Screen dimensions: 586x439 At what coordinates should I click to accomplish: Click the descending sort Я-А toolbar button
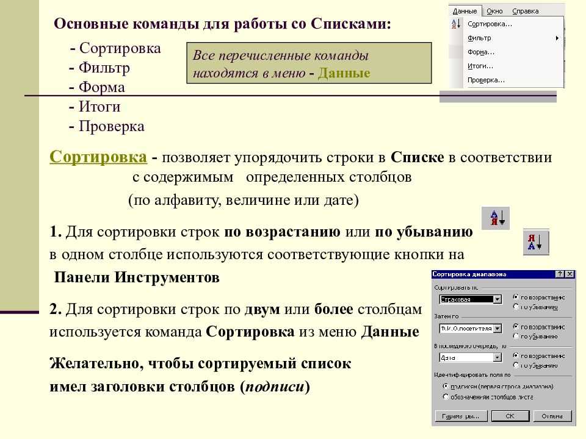[536, 242]
